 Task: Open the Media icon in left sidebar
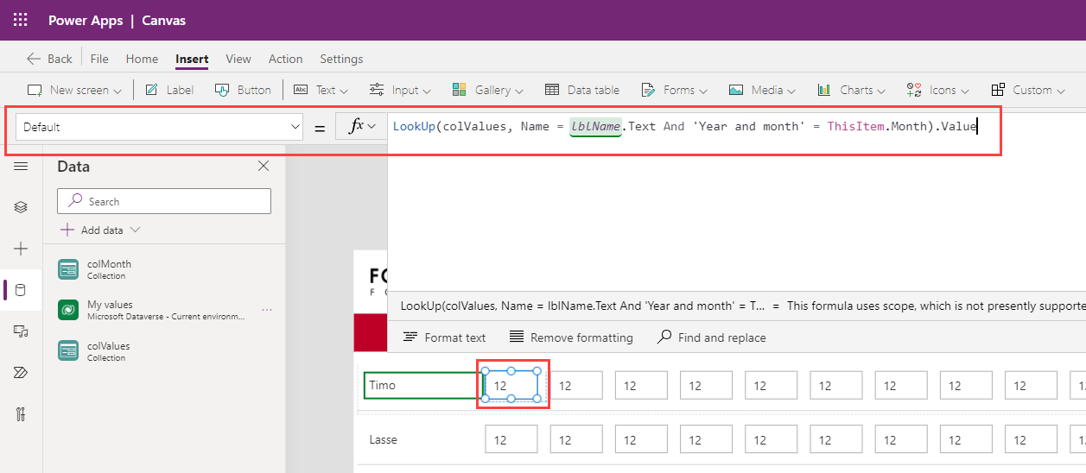click(21, 331)
